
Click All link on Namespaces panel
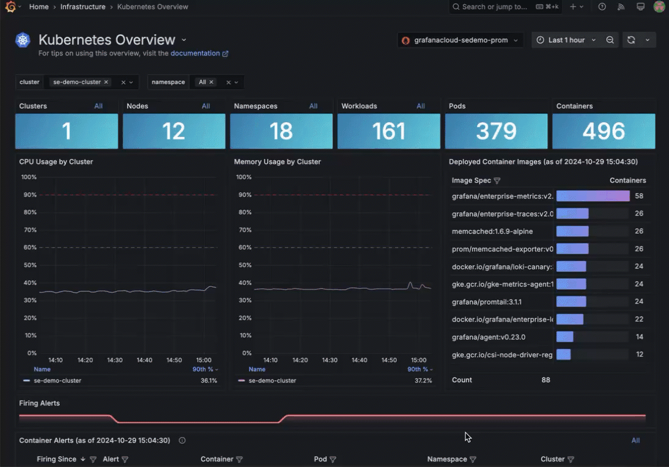click(x=313, y=106)
